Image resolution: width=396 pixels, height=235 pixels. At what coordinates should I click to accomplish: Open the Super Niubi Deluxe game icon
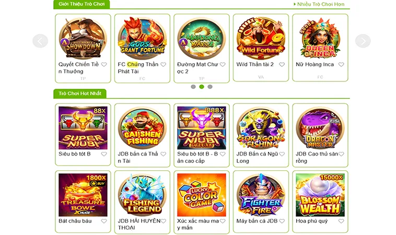click(202, 128)
